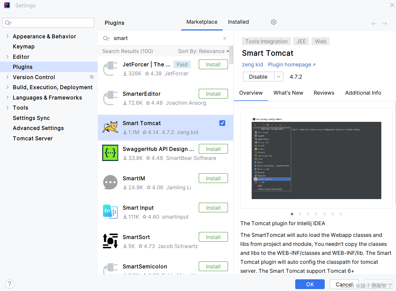Switch to Marketplace tab
This screenshot has width=396, height=291.
202,22
